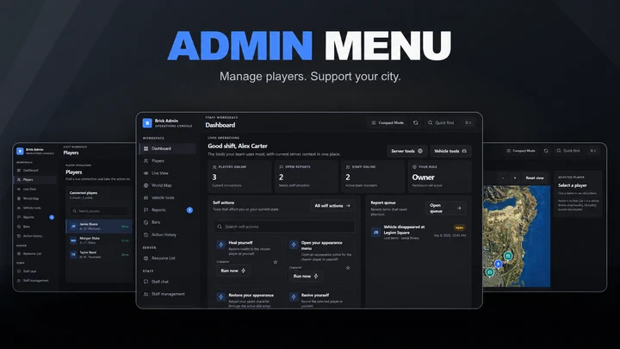Click the Reports flag icon in left window sidebar
This screenshot has width=620, height=349.
point(19,217)
